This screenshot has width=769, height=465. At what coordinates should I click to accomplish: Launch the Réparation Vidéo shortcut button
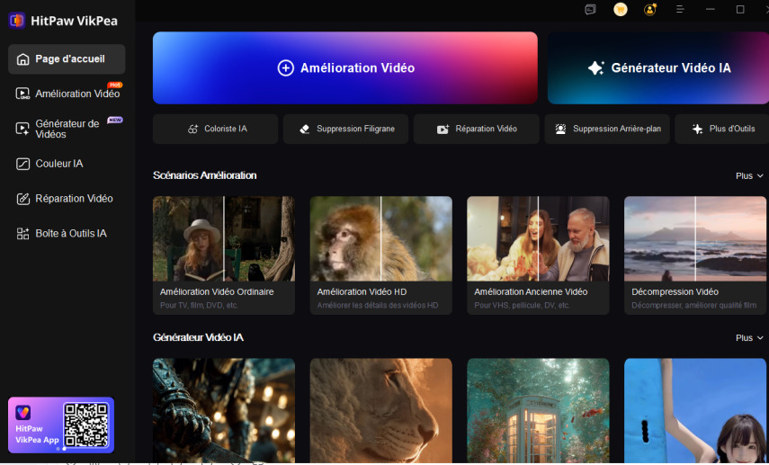pyautogui.click(x=476, y=129)
